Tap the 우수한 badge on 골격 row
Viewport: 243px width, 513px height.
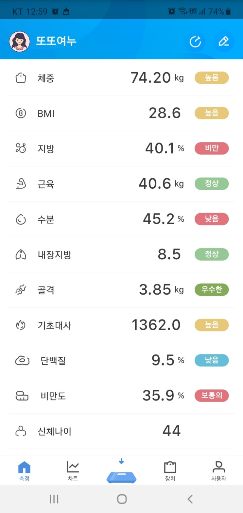(212, 290)
